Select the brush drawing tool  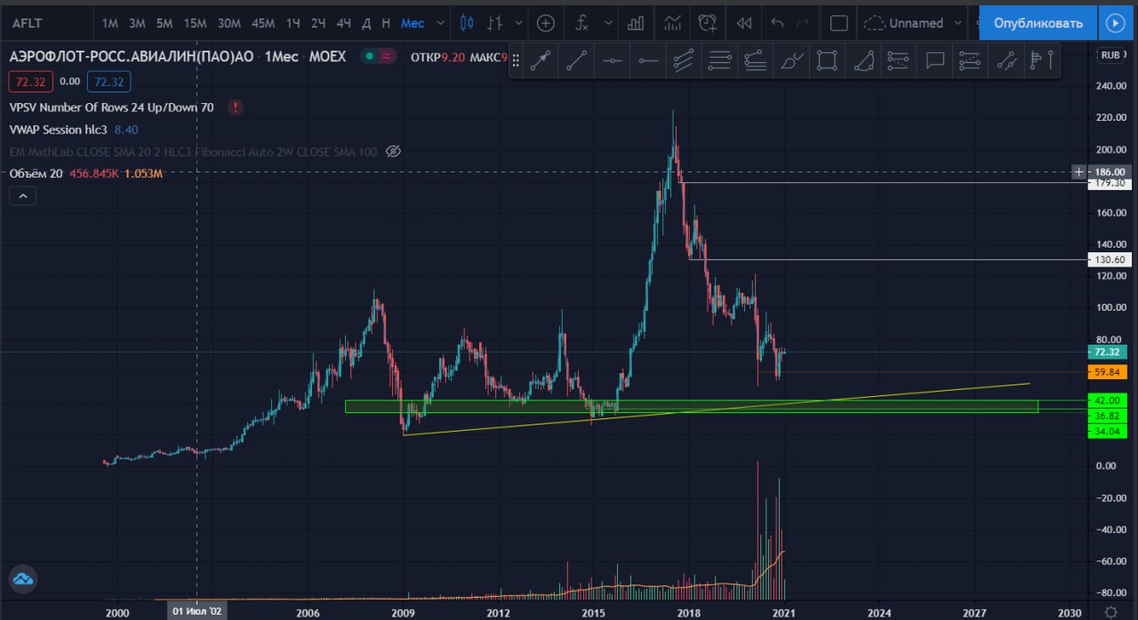coord(791,60)
